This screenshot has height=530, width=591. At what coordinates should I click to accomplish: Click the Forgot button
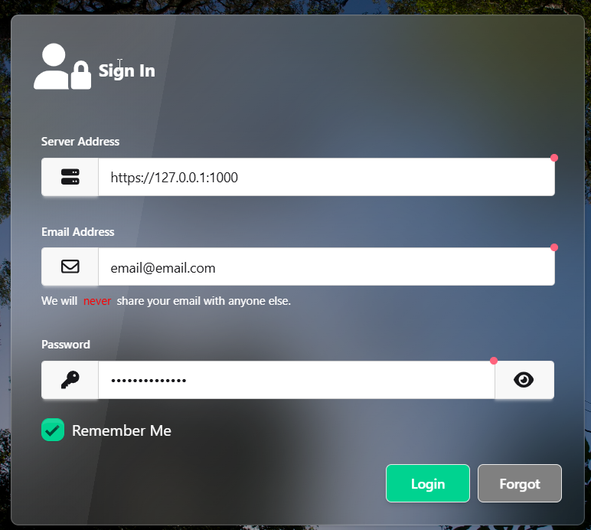tap(520, 483)
